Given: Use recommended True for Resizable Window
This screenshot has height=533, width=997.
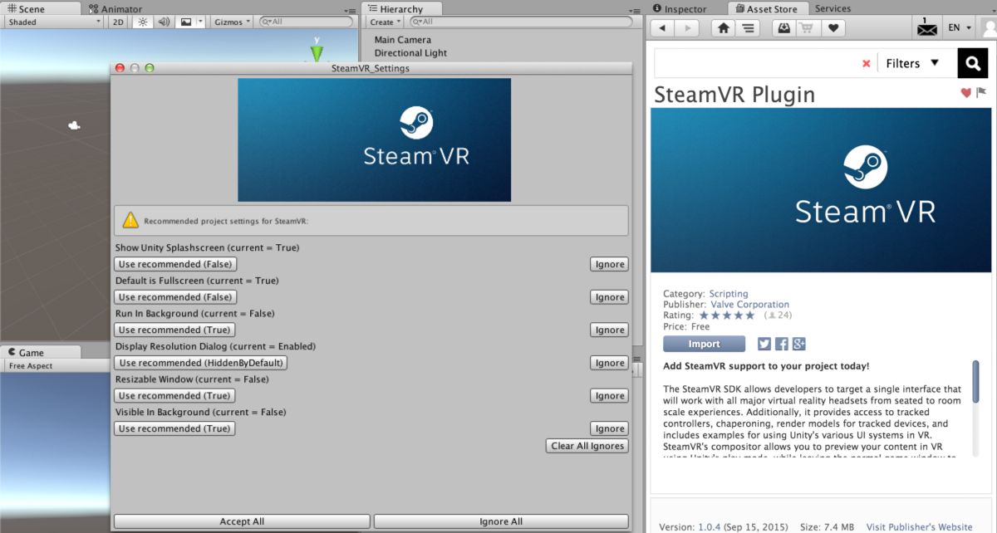Looking at the screenshot, I should pyautogui.click(x=174, y=395).
